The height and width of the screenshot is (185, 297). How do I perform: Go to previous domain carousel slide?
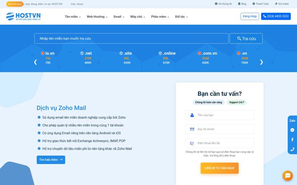[35, 62]
